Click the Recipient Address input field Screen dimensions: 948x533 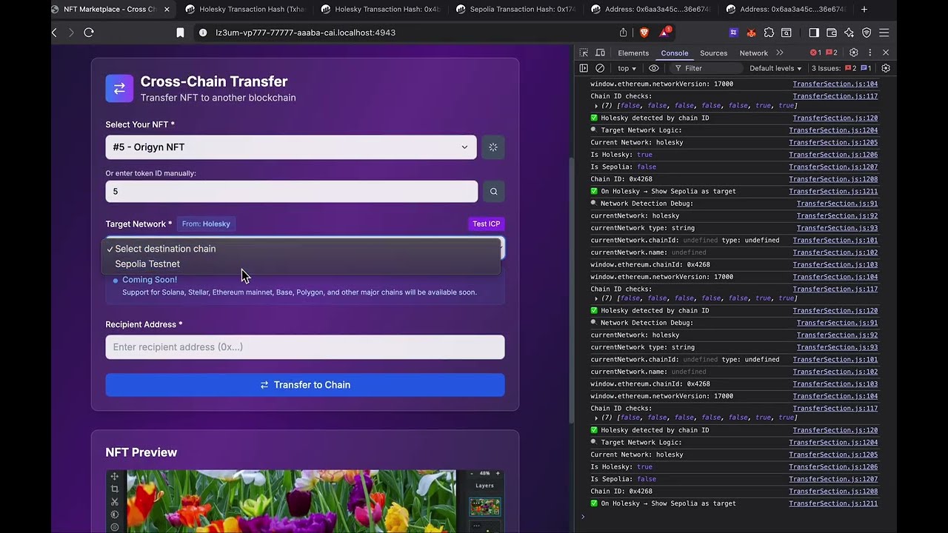[x=305, y=347]
